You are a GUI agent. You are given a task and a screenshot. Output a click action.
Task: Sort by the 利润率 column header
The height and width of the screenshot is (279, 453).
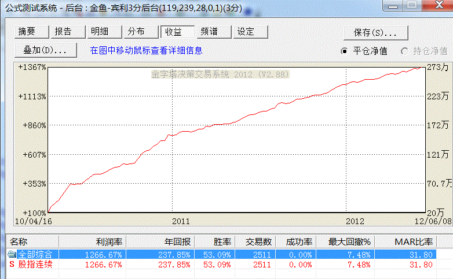[93, 241]
